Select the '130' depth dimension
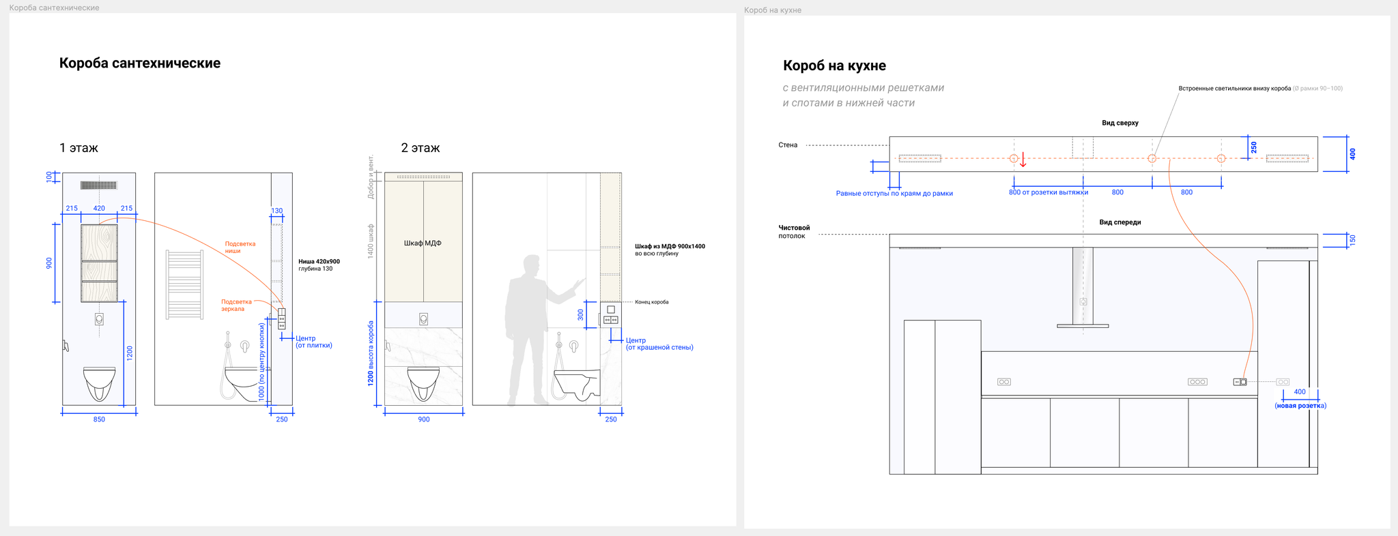This screenshot has width=1398, height=536. click(277, 211)
